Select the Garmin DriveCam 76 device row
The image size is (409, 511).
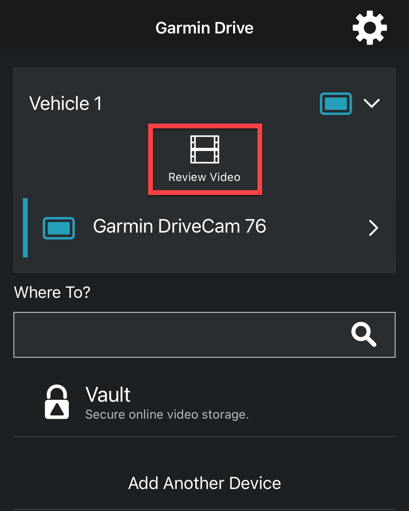(x=204, y=228)
